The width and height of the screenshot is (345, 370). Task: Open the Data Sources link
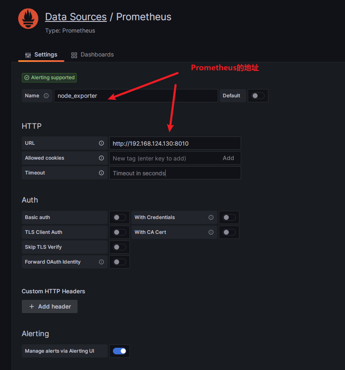(x=76, y=16)
